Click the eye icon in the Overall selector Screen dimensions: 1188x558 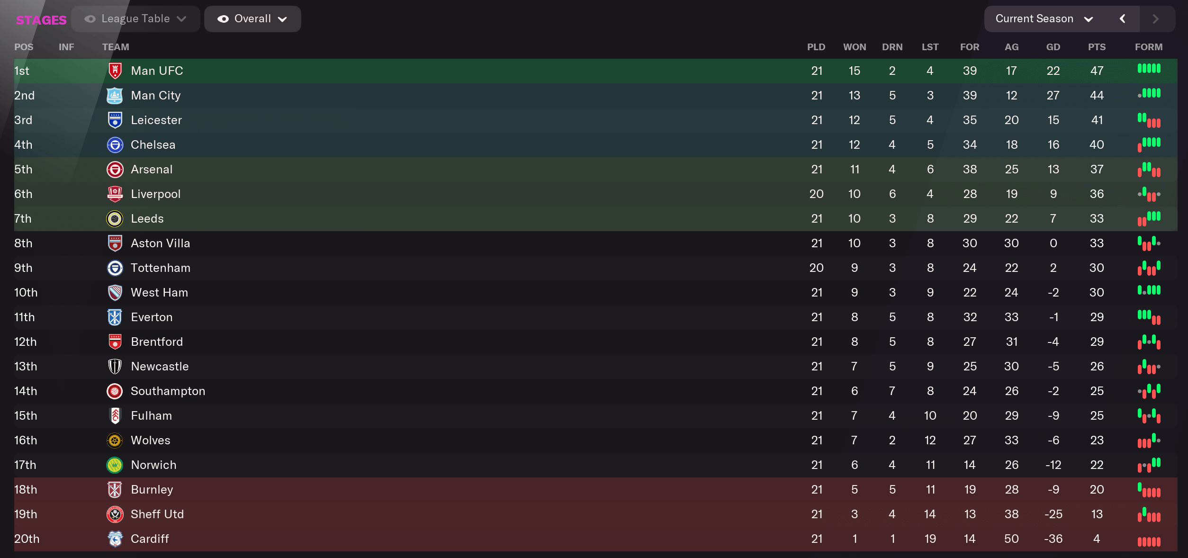pos(224,19)
